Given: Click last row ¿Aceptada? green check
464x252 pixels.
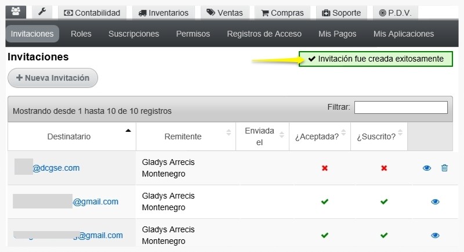Looking at the screenshot, I should [x=325, y=235].
